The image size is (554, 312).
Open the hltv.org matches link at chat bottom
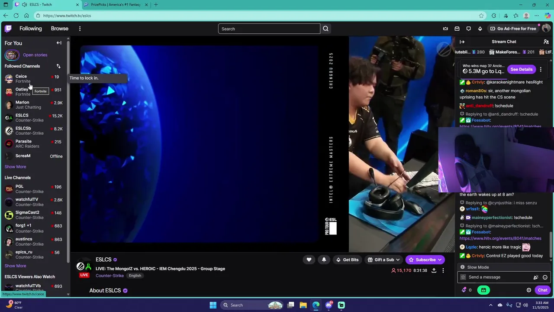click(x=500, y=238)
